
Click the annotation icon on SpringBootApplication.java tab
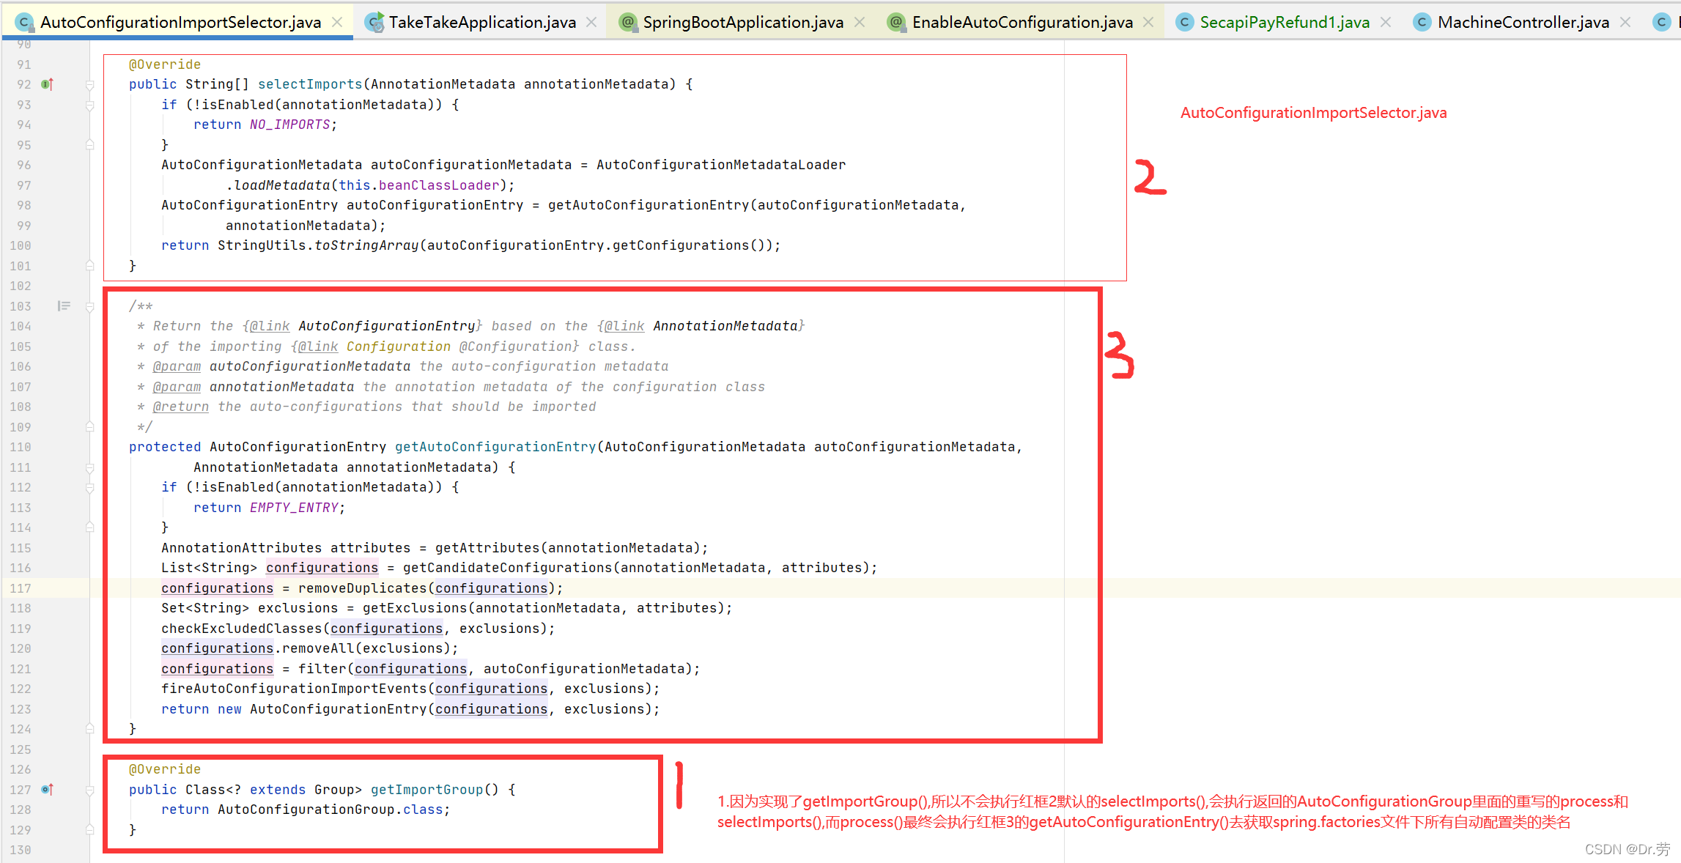629,22
